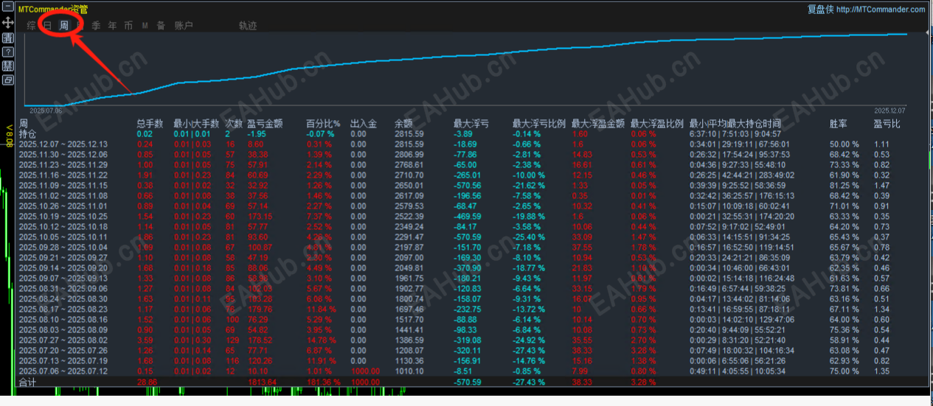Click the 胜率 column header
The height and width of the screenshot is (406, 933).
click(x=839, y=124)
